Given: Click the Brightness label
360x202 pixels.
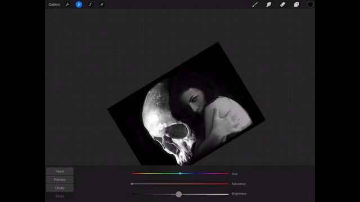Looking at the screenshot, I should tap(239, 194).
